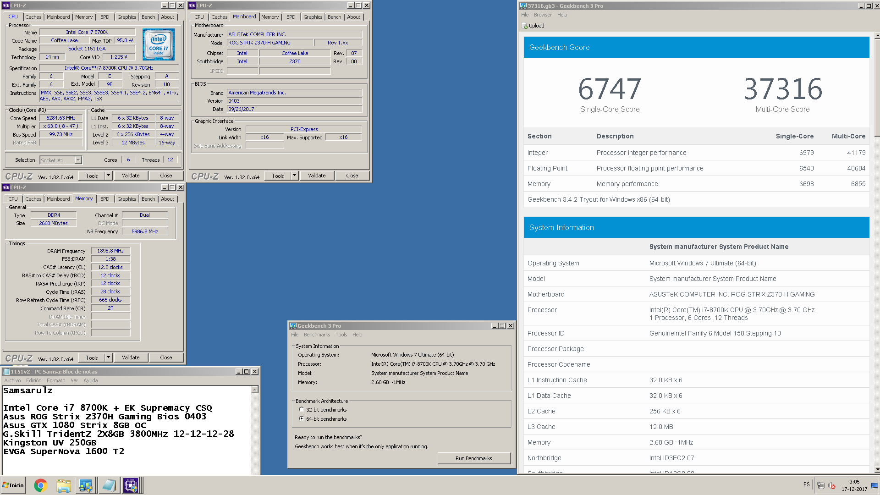Click the Single-Core Score 6747

[x=610, y=88]
